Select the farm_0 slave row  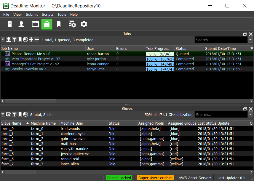click(127, 128)
